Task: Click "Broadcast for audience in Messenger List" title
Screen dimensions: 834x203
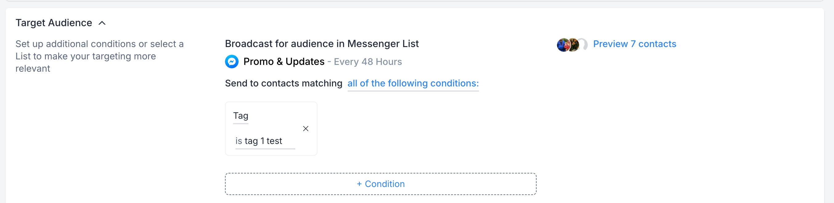Action: coord(321,44)
